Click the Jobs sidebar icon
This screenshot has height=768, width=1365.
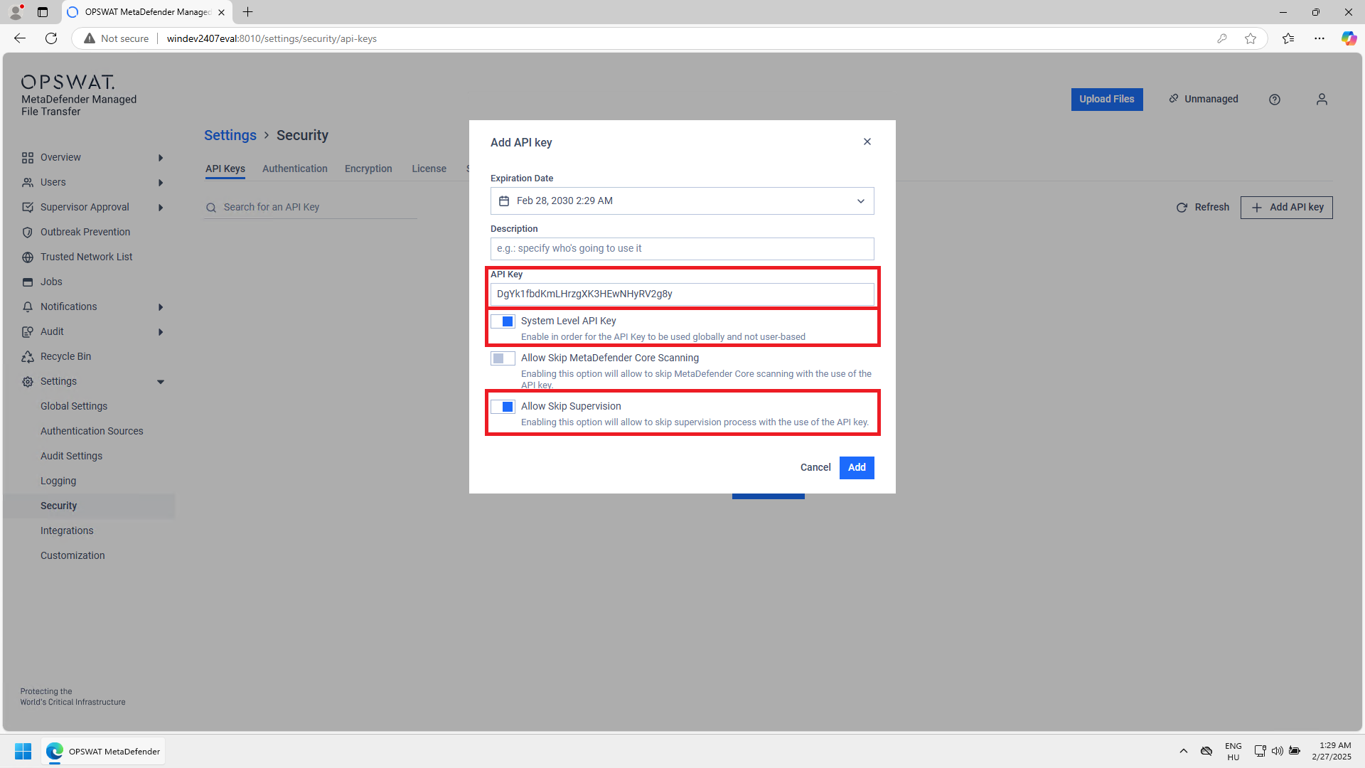click(28, 282)
